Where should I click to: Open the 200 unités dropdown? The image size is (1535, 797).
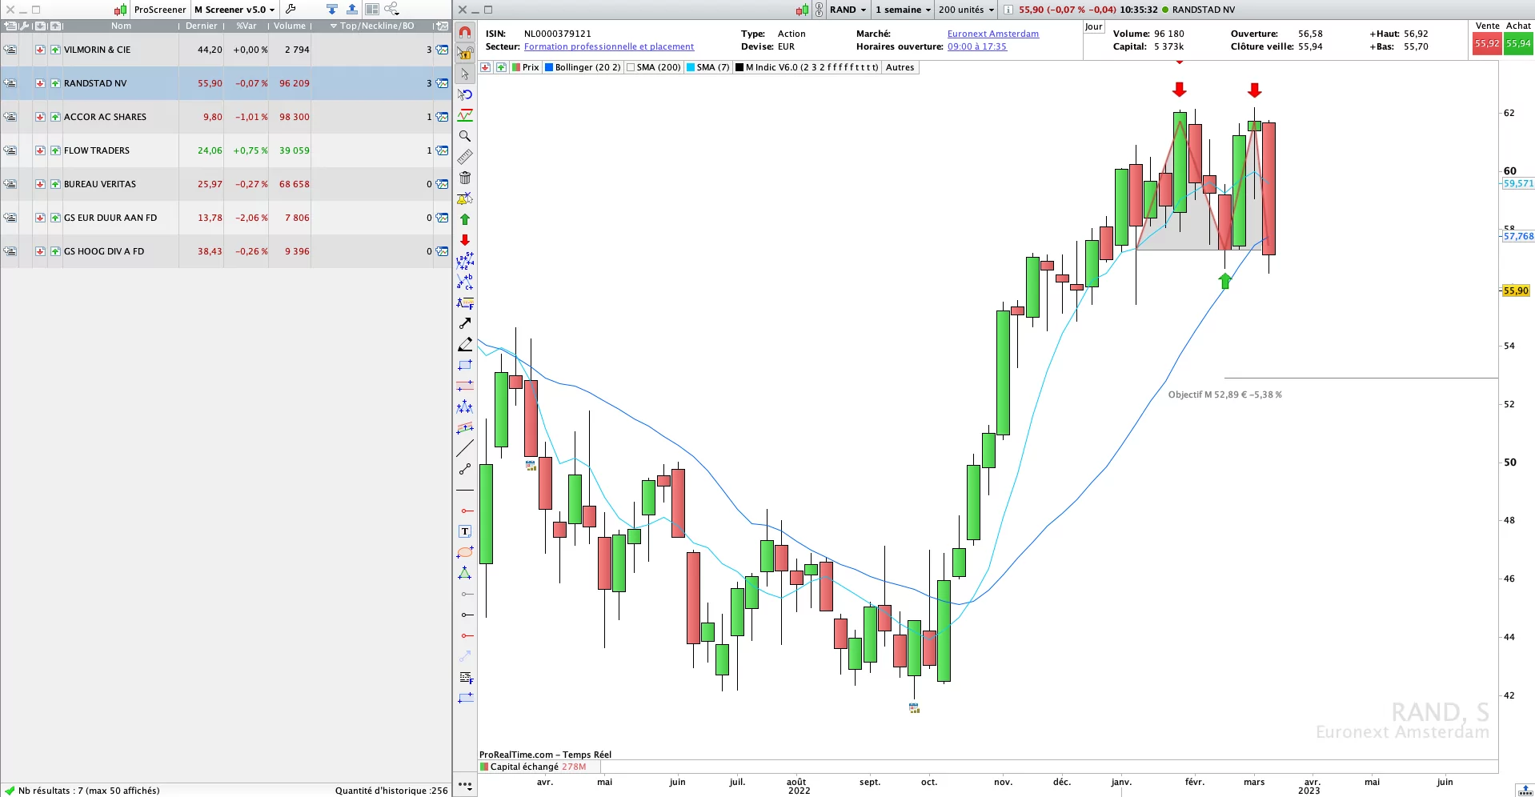966,10
